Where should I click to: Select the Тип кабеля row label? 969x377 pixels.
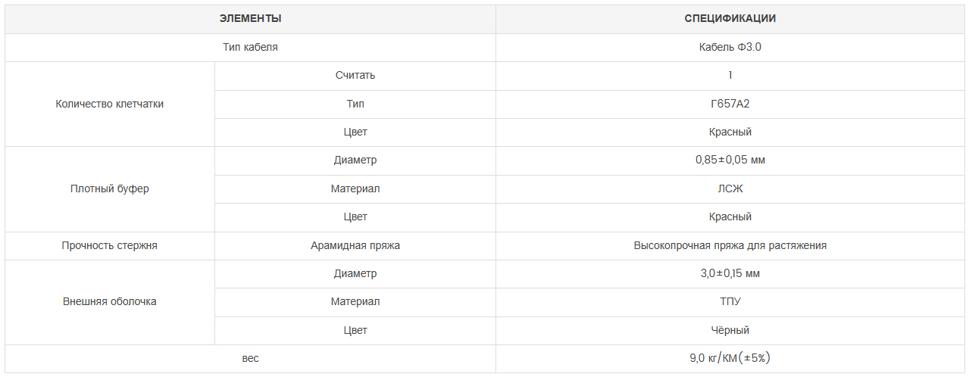[x=250, y=47]
